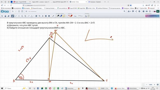Screen dimensions: 160x90
Task: Open the minimap icon next to zoom controls
Action: pyautogui.click(x=158, y=84)
